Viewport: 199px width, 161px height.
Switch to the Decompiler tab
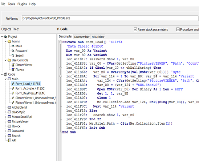click(65, 37)
